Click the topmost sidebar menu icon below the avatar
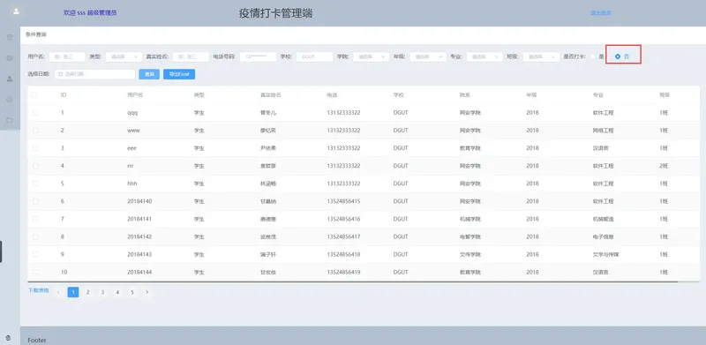Screen dimensions: 706x345 coord(10,37)
